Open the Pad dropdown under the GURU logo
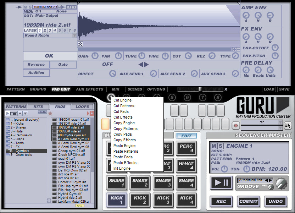This screenshot has height=213, width=295. pyautogui.click(x=262, y=122)
